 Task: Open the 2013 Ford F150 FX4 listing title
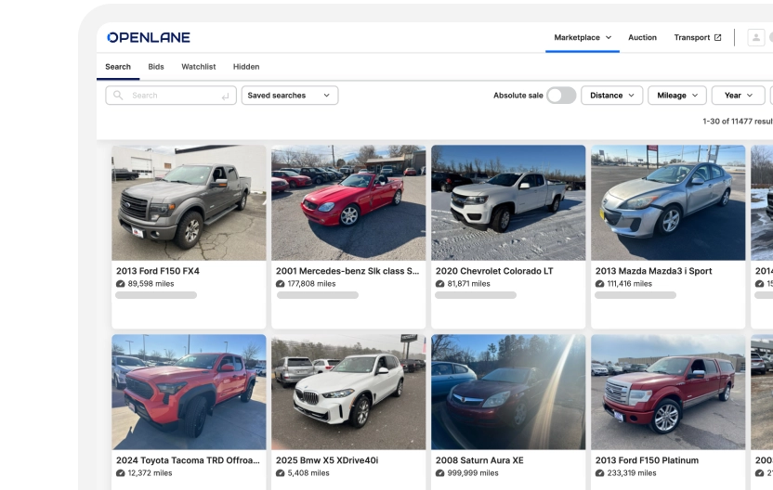pyautogui.click(x=158, y=271)
